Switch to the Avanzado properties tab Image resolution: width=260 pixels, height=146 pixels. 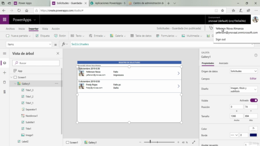[223, 63]
